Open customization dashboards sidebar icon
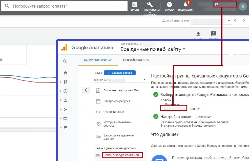 66,82
